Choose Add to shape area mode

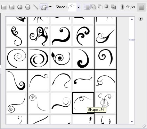(94, 7)
